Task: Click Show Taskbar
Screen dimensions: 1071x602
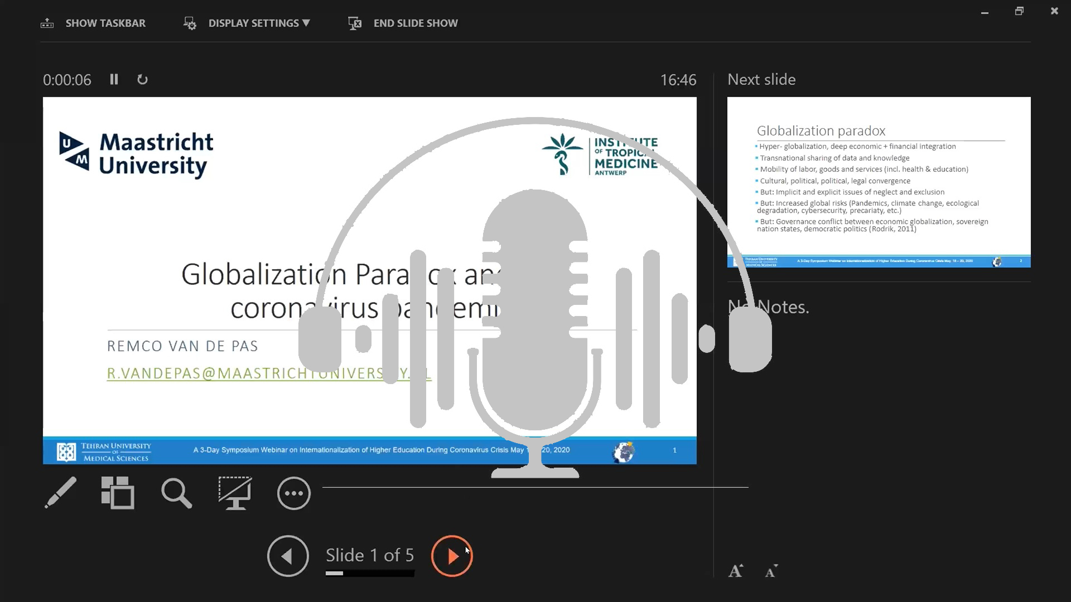Action: click(x=105, y=23)
